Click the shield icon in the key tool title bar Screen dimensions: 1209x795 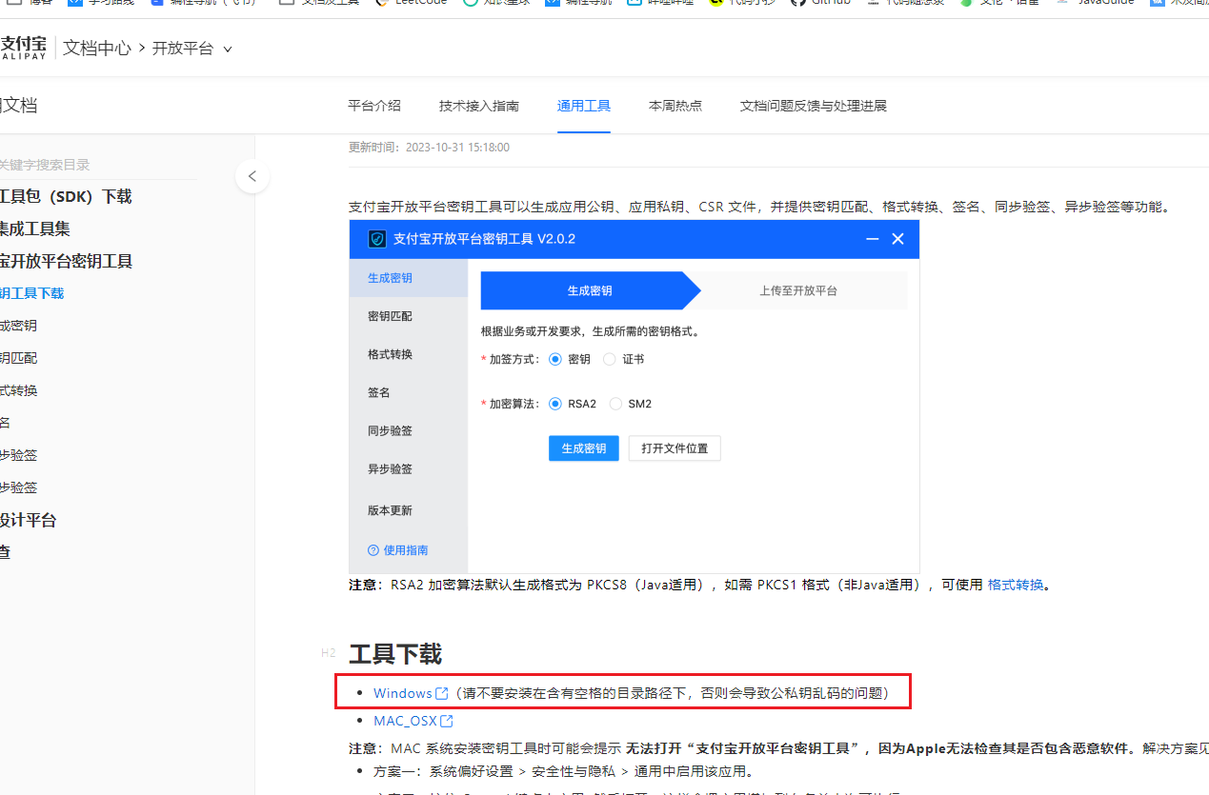click(x=376, y=239)
